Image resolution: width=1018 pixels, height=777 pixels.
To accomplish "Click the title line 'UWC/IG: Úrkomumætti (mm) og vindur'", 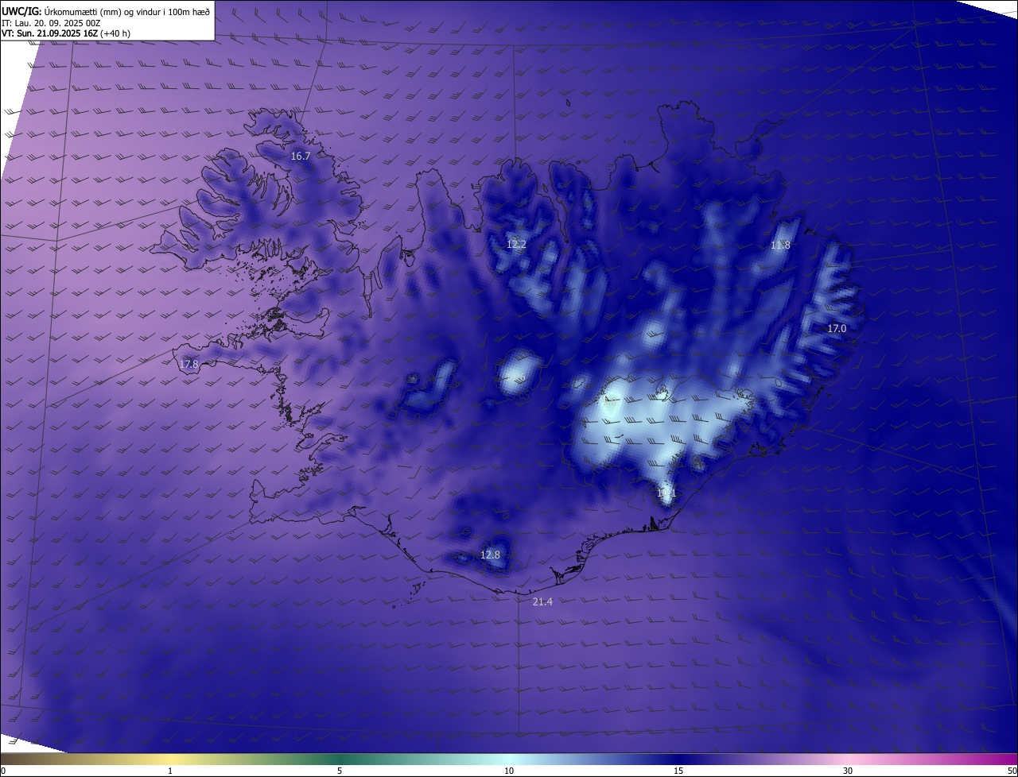I will (x=106, y=10).
